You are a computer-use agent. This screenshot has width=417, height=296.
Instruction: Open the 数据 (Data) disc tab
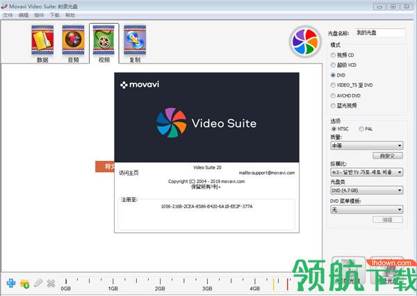[42, 44]
